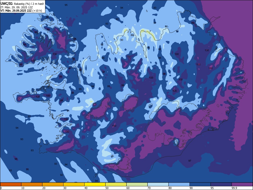Click the legend tick label '30'
253x190 pixels.
(65, 188)
